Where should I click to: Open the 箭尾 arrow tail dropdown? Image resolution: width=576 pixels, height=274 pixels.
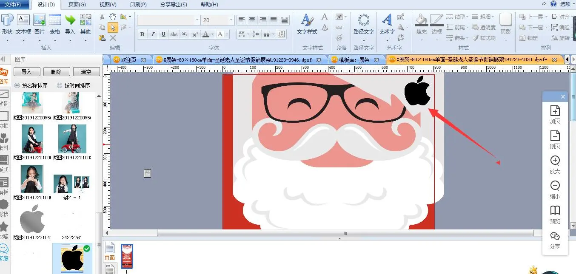coord(457,27)
